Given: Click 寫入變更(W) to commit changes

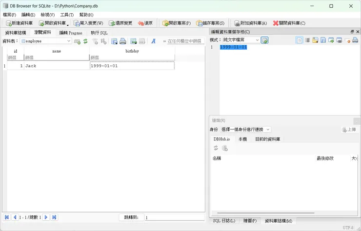Looking at the screenshot, I should (88, 23).
